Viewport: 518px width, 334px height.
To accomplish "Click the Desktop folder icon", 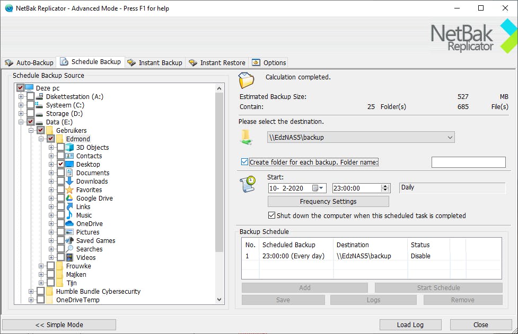I will pos(69,164).
